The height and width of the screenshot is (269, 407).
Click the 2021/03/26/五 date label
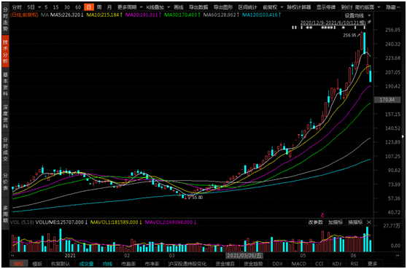point(244,255)
